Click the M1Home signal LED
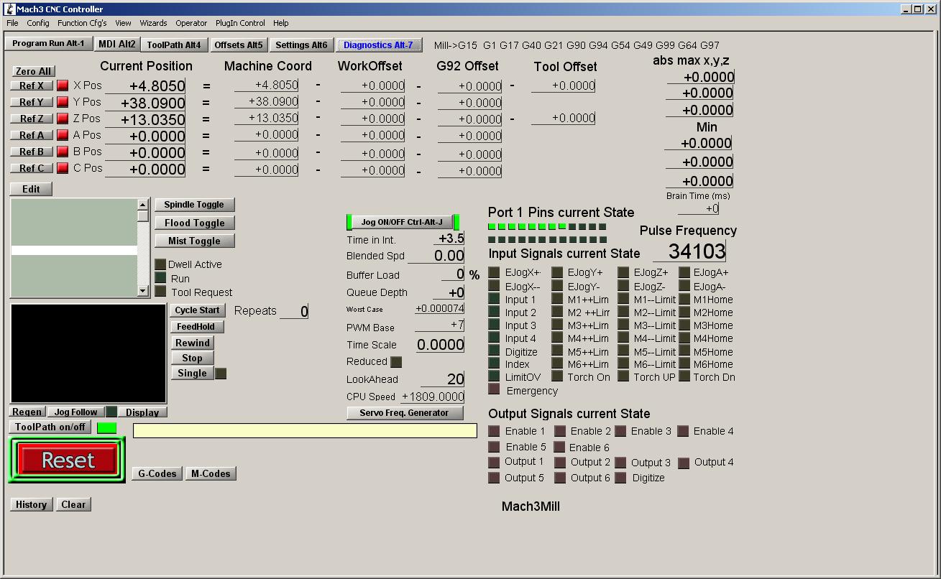The height and width of the screenshot is (579, 941). tap(684, 299)
